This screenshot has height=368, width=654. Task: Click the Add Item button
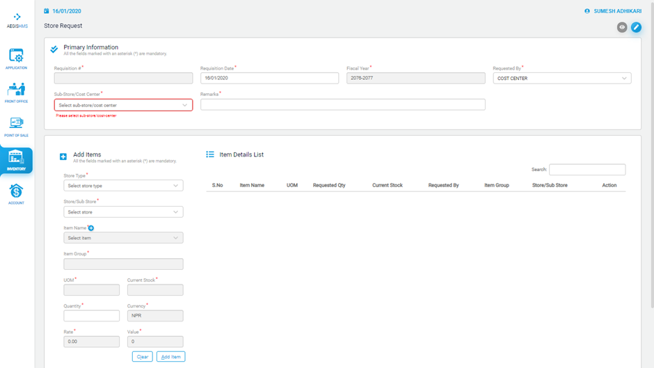(x=171, y=357)
